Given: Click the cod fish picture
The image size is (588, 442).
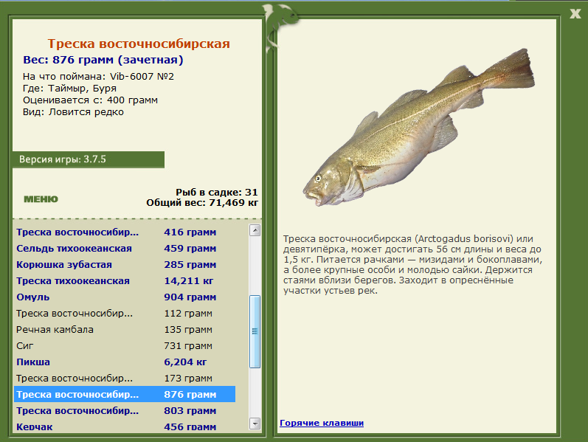Looking at the screenshot, I should click(x=419, y=128).
